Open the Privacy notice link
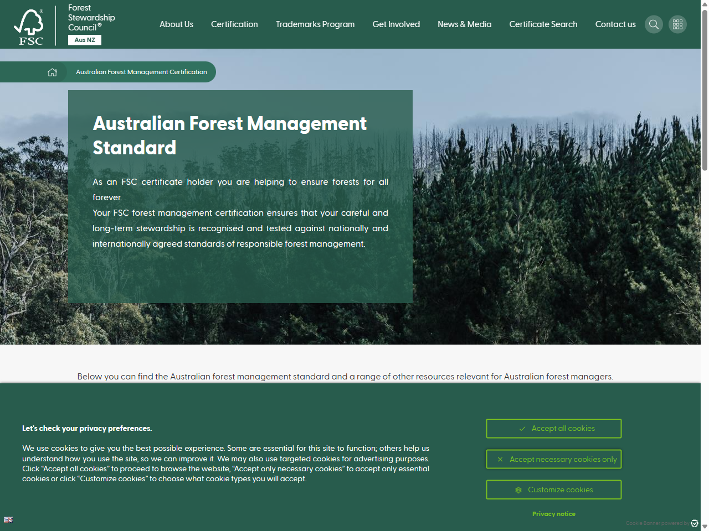The width and height of the screenshot is (709, 531). (554, 514)
